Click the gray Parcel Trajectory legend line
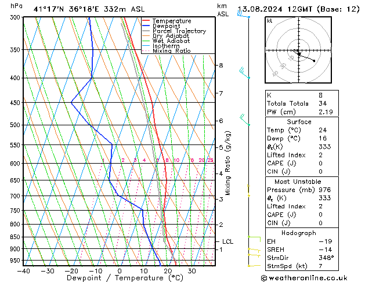The width and height of the screenshot is (365, 282). click(x=146, y=31)
